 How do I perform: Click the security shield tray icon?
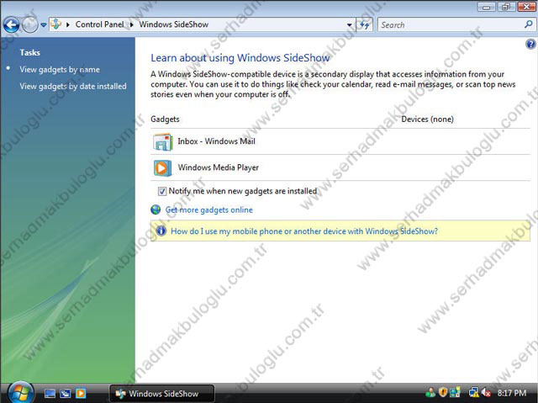point(443,392)
